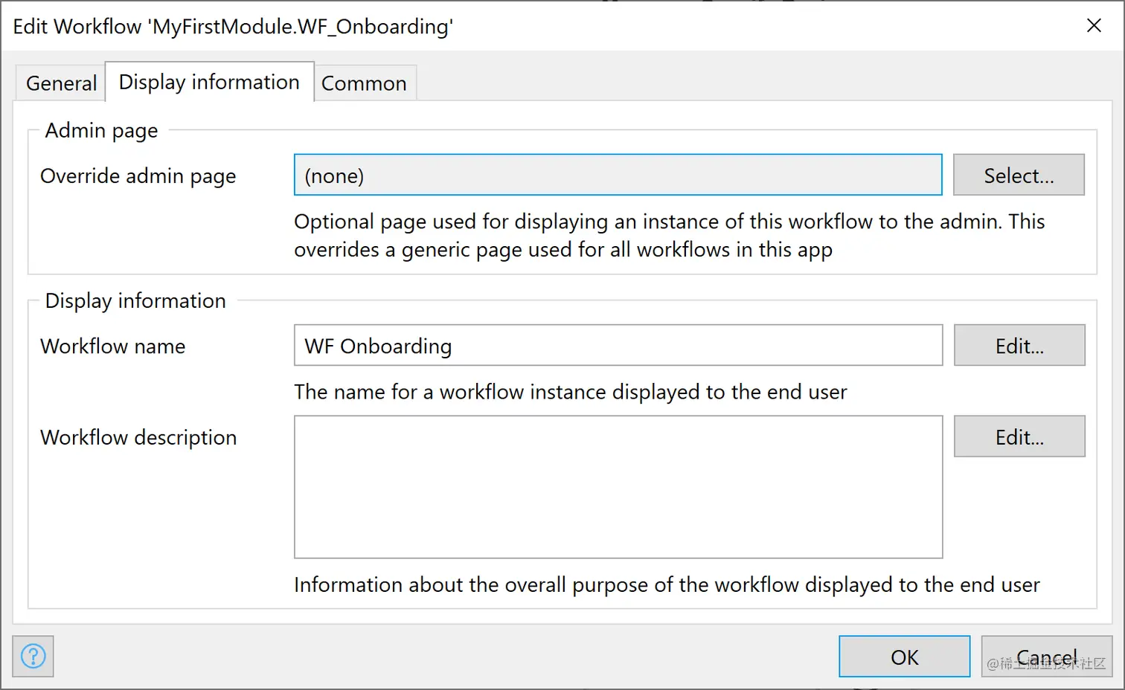The image size is (1125, 690).
Task: Click the 'Override admin page' label
Action: click(138, 176)
